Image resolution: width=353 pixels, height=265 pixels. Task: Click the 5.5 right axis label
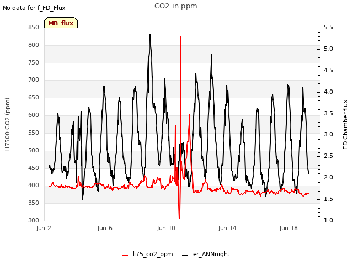[x=328, y=27]
